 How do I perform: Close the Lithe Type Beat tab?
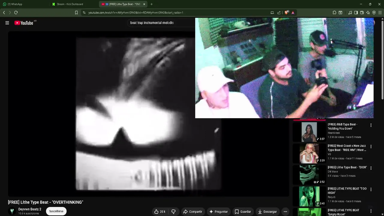[144, 4]
